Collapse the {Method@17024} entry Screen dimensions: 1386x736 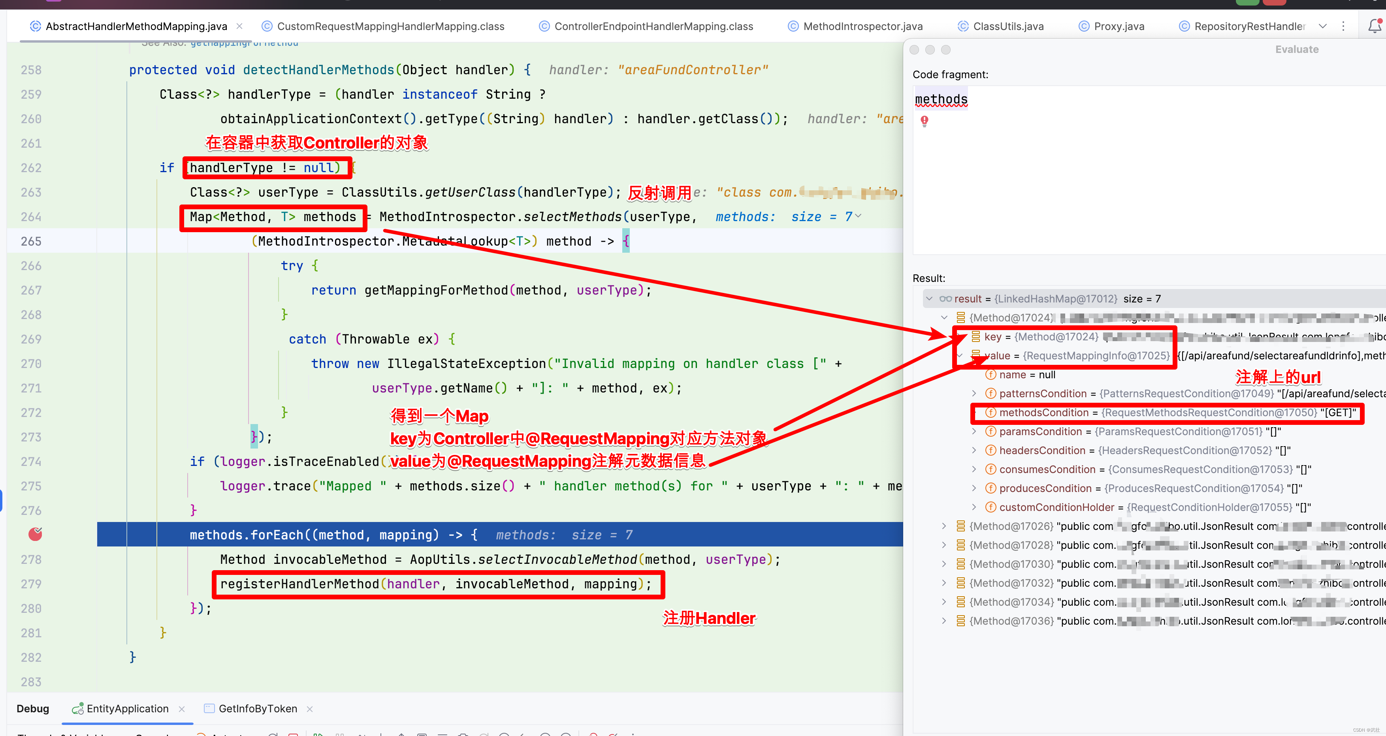click(944, 318)
